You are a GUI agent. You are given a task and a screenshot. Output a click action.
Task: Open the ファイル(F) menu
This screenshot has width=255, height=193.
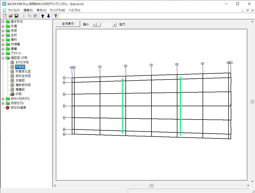click(x=14, y=10)
